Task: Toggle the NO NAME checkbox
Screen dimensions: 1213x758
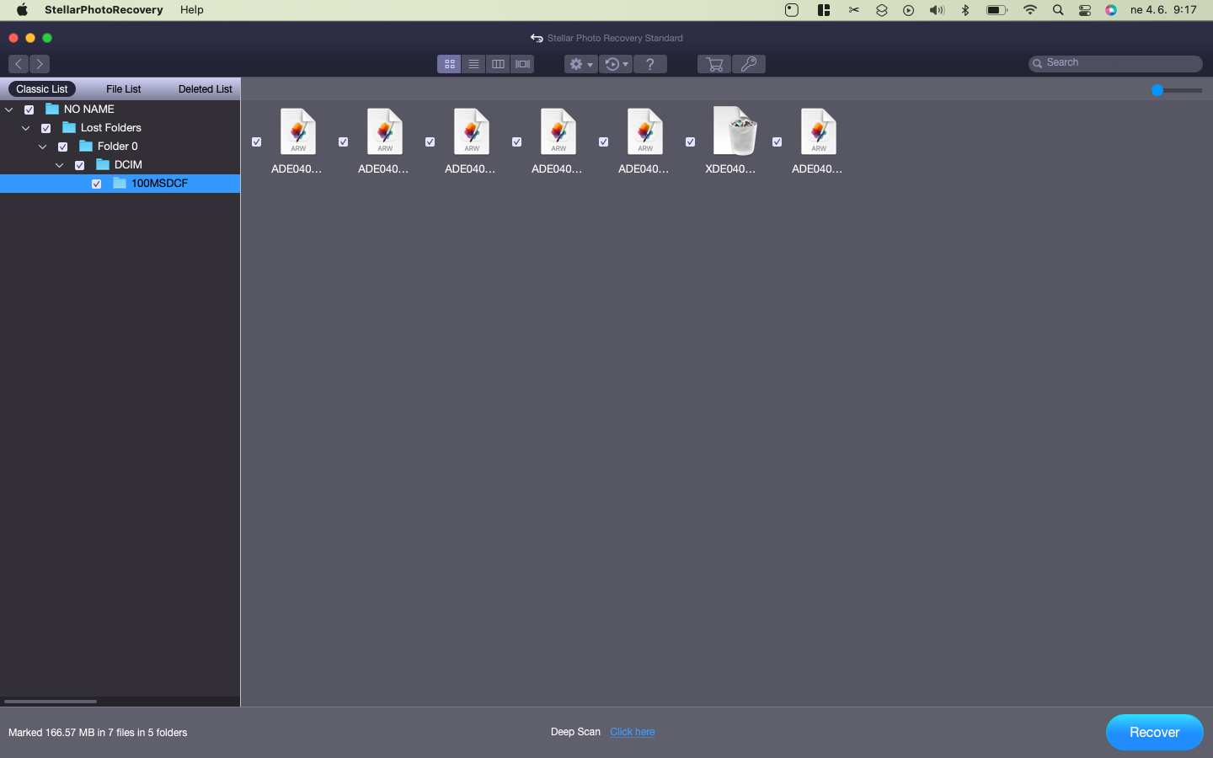Action: [x=29, y=109]
